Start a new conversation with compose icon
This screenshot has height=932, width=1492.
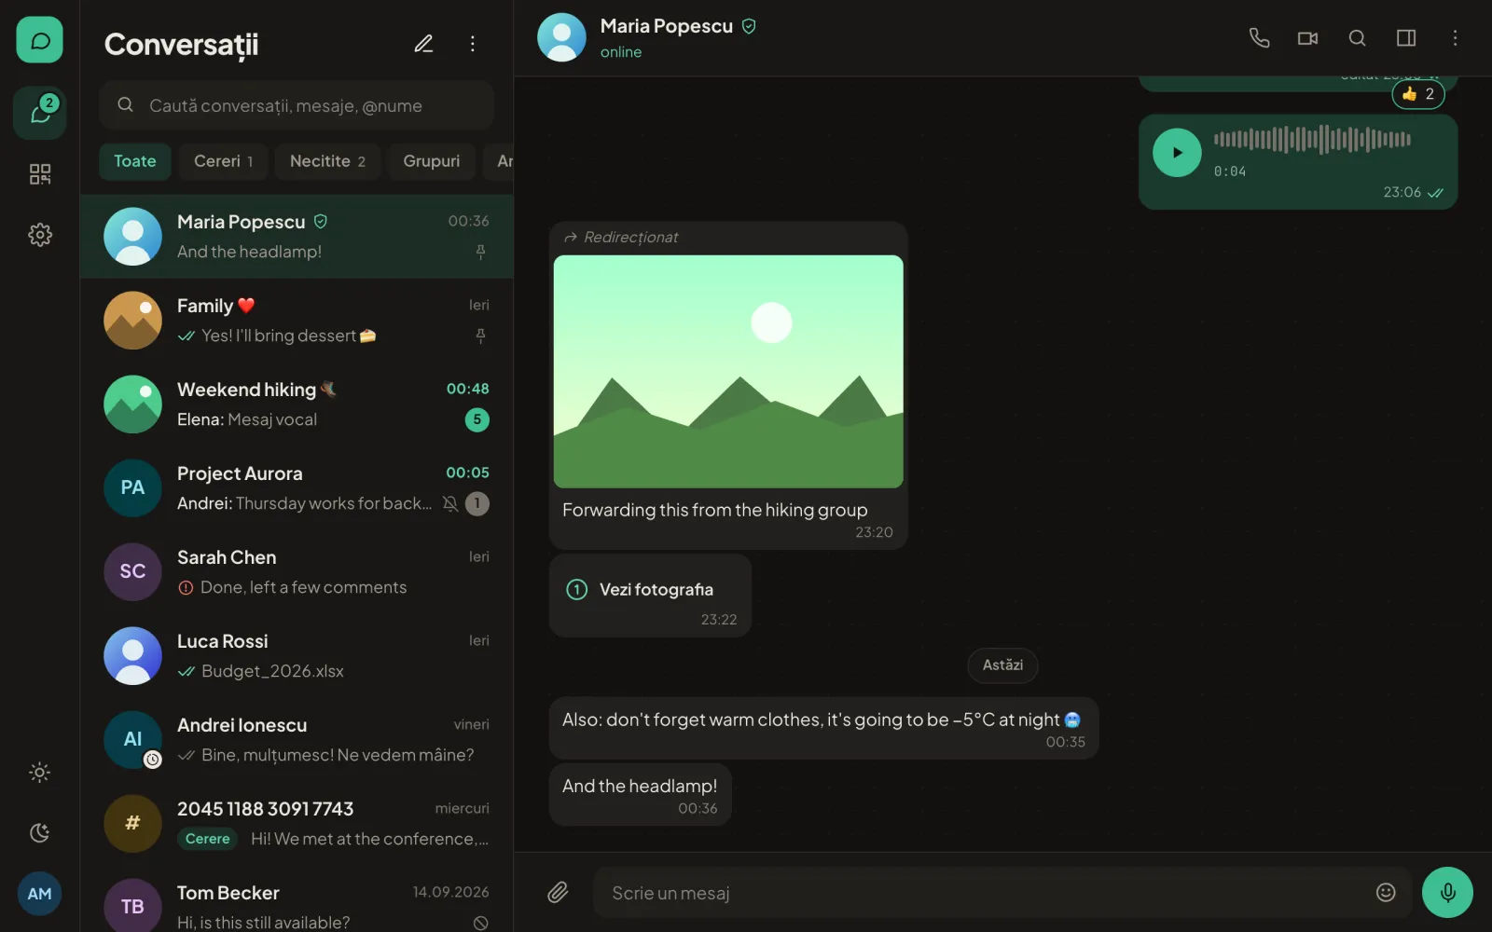click(x=423, y=44)
